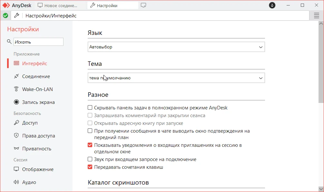Click the Разное section heading
This screenshot has height=192, width=324.
coord(98,95)
